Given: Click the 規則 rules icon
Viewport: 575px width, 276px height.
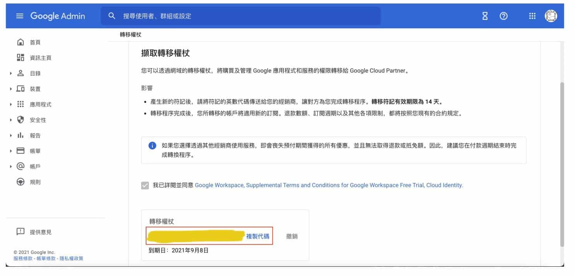Looking at the screenshot, I should pos(20,182).
